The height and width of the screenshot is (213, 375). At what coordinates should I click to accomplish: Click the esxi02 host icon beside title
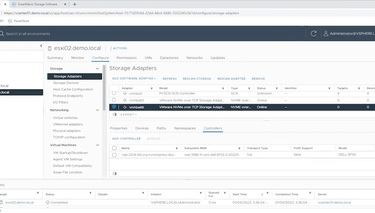[x=50, y=48]
